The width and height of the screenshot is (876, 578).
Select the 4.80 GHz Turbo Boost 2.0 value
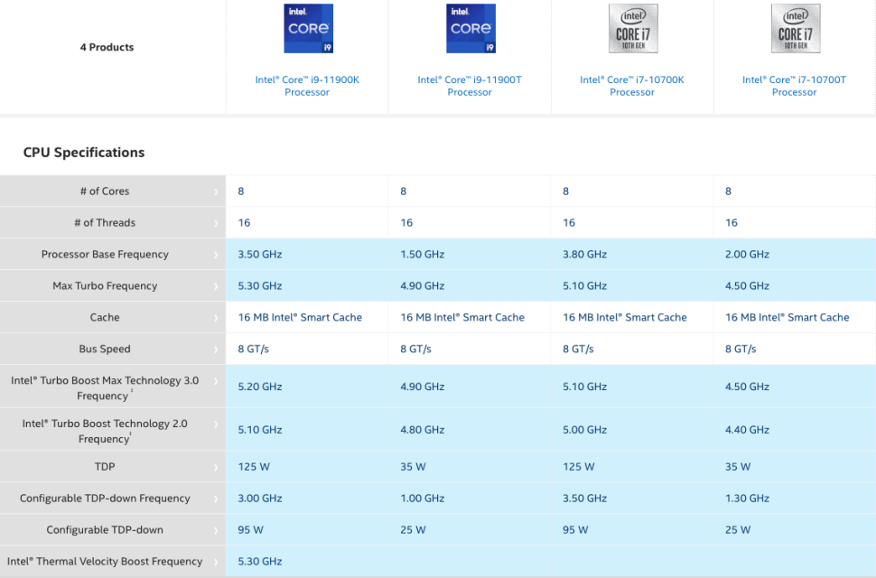(x=423, y=430)
